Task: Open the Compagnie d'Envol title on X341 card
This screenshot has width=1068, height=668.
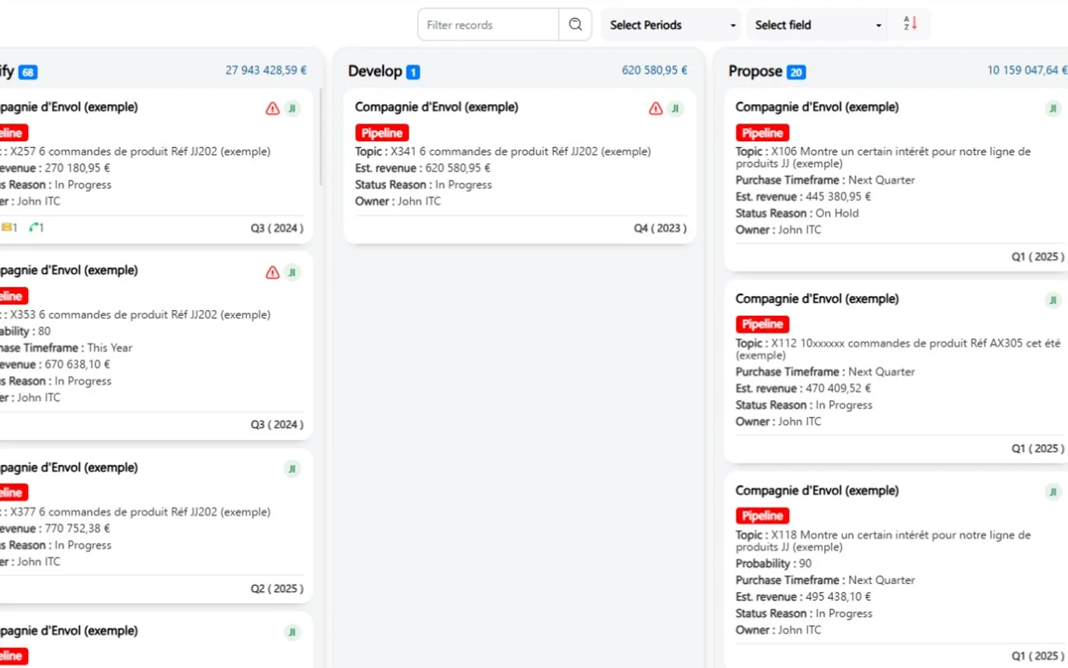Action: 437,107
